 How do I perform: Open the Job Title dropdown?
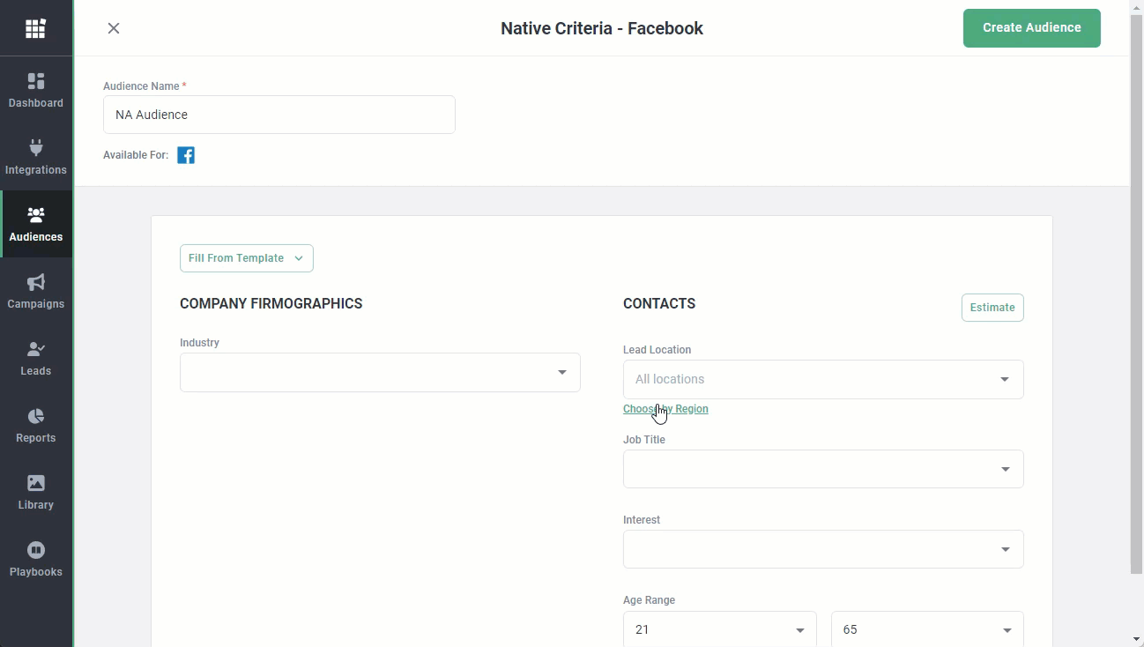point(822,469)
